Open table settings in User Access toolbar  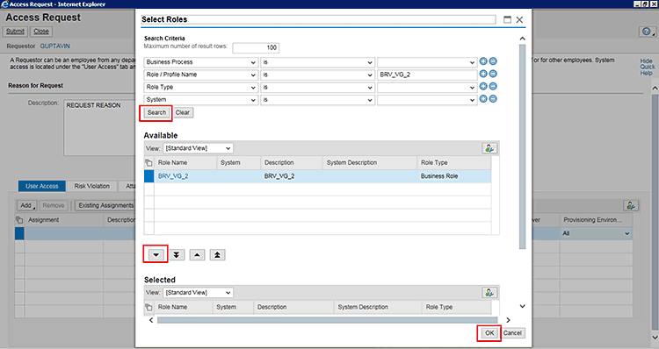click(630, 205)
